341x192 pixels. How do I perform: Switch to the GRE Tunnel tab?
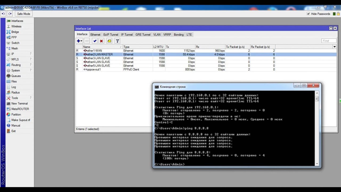143,35
